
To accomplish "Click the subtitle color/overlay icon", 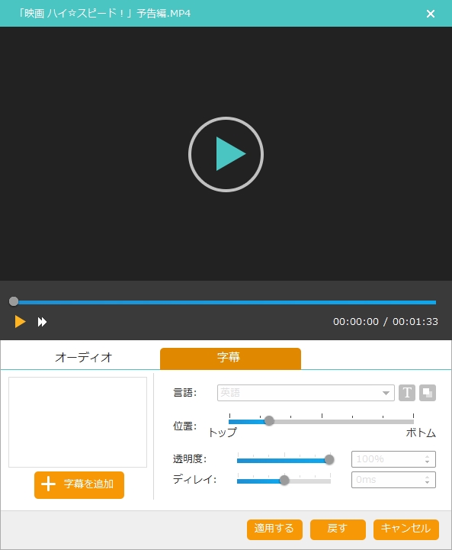I will (x=428, y=393).
